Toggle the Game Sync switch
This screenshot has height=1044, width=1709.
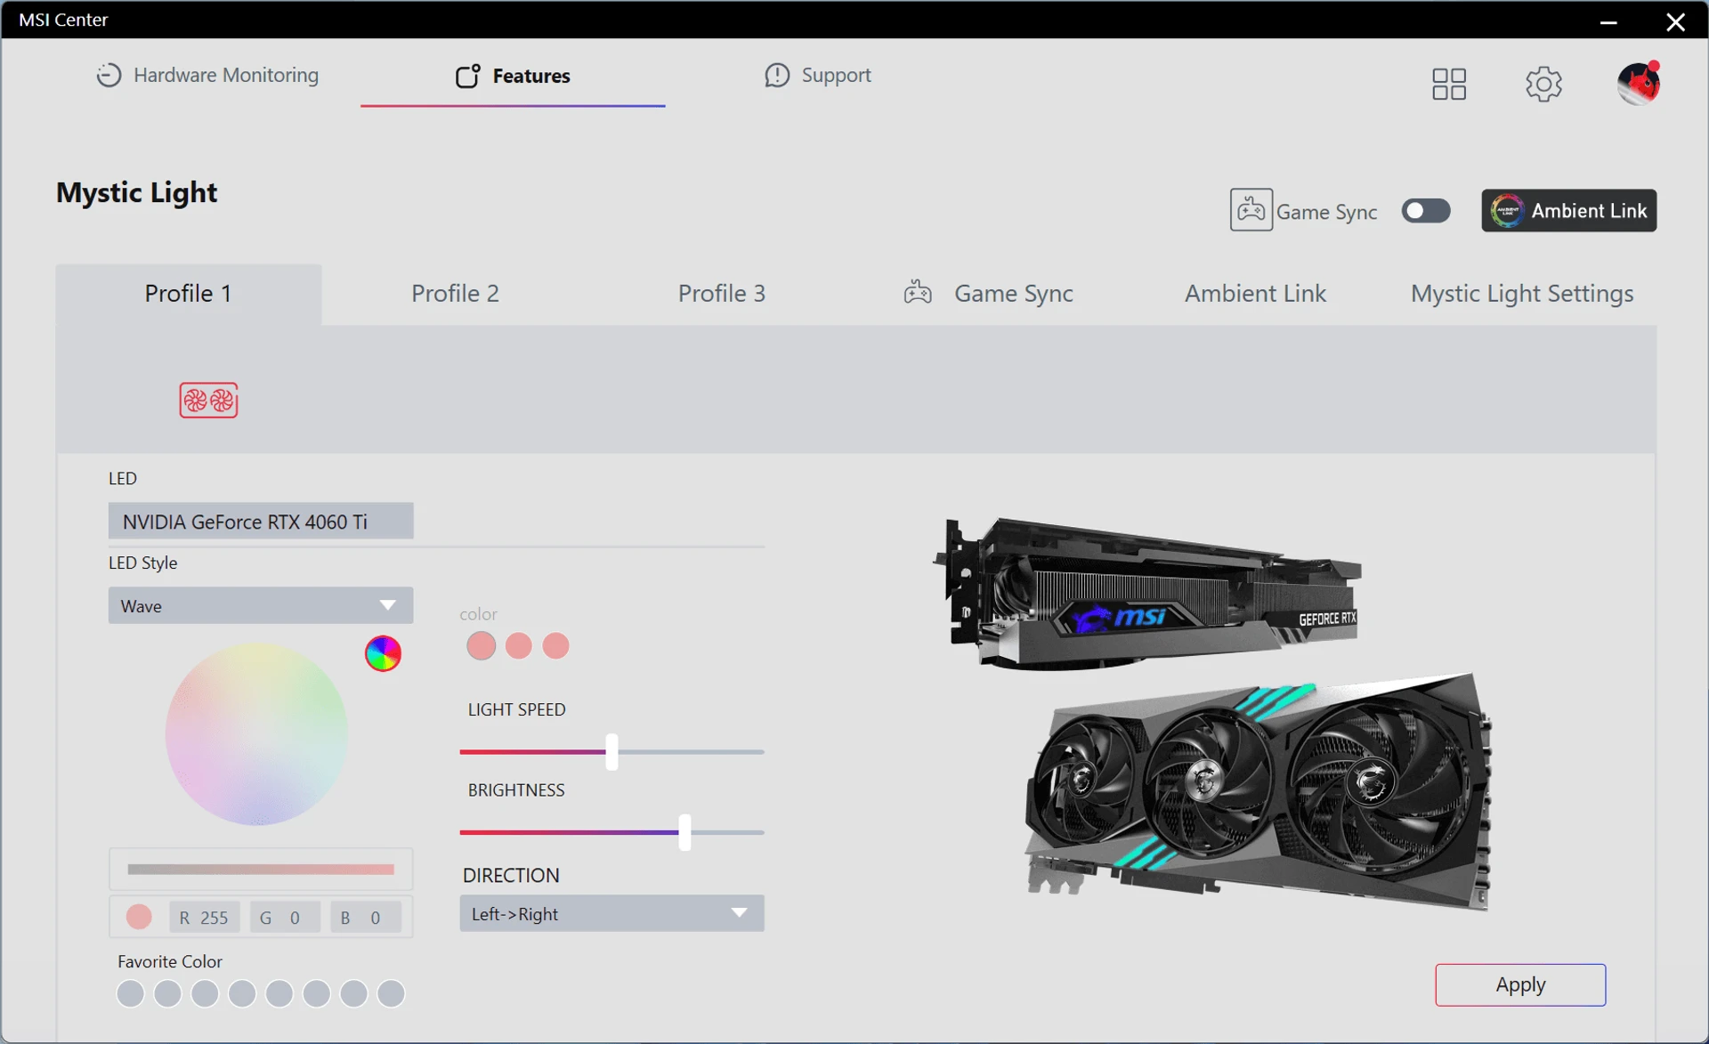click(1426, 211)
